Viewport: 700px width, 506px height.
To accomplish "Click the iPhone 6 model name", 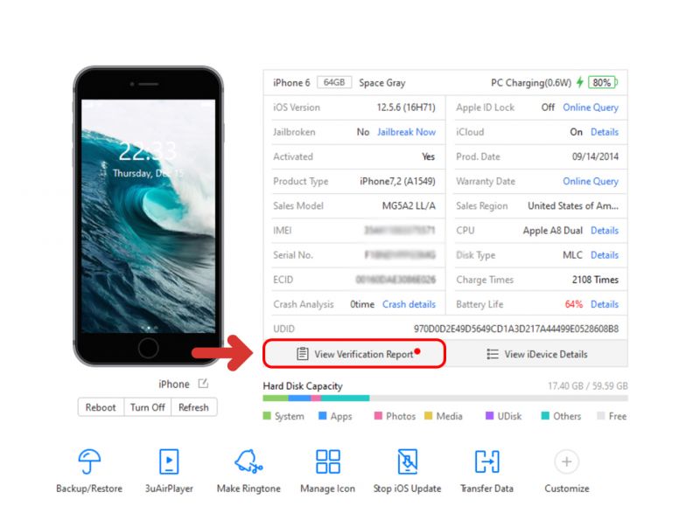I will (x=291, y=83).
